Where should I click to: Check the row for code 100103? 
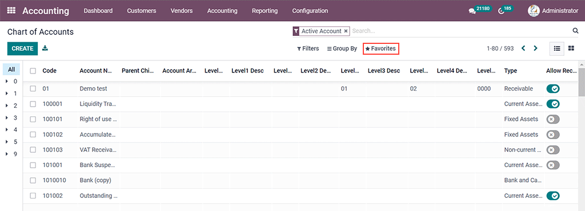[33, 149]
